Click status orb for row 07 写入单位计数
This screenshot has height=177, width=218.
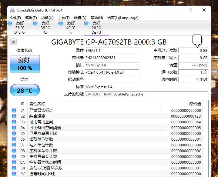14,145
